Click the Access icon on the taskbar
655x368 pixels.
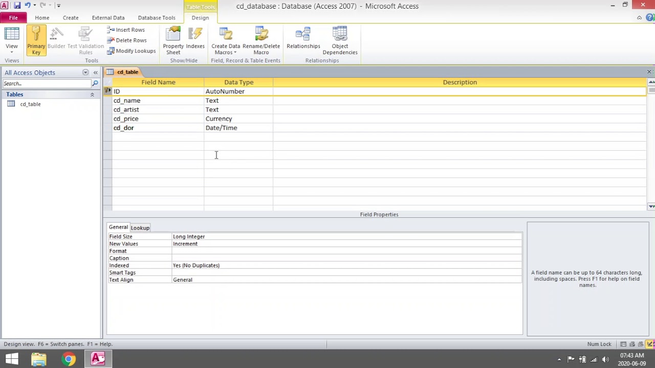(98, 359)
